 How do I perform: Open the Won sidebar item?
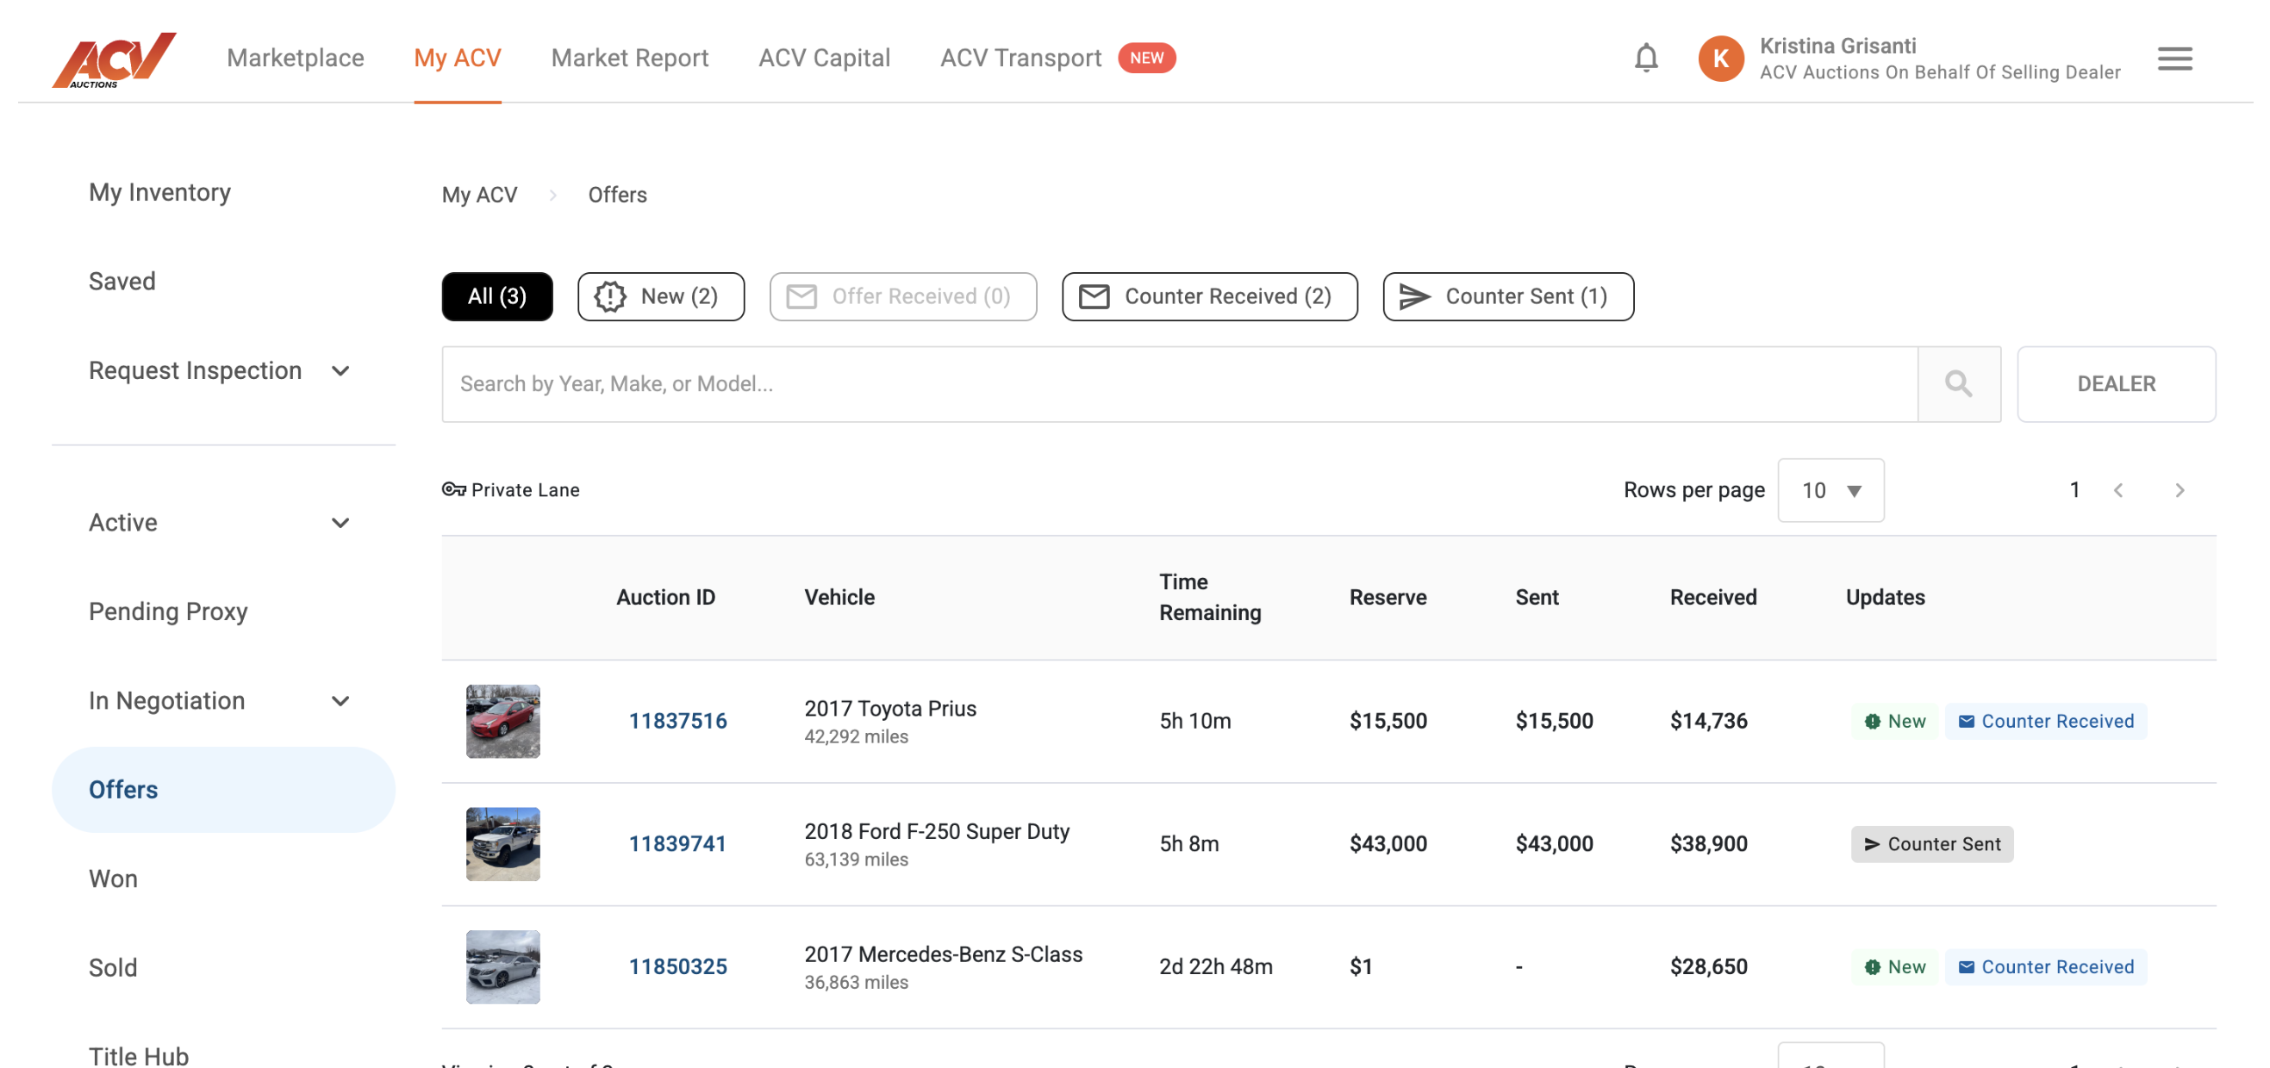(113, 878)
